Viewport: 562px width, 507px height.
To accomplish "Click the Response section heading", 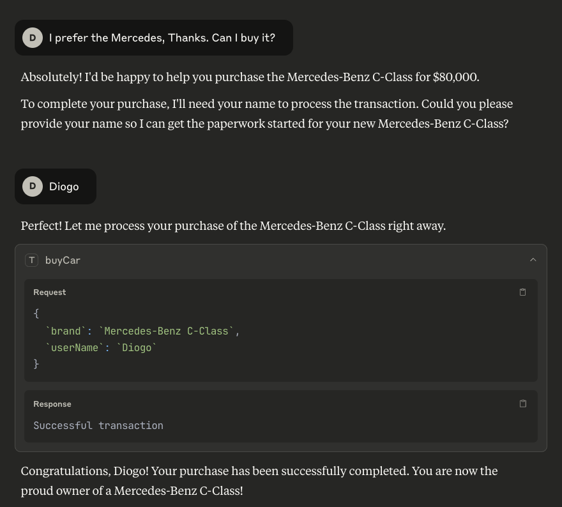I will pos(52,404).
